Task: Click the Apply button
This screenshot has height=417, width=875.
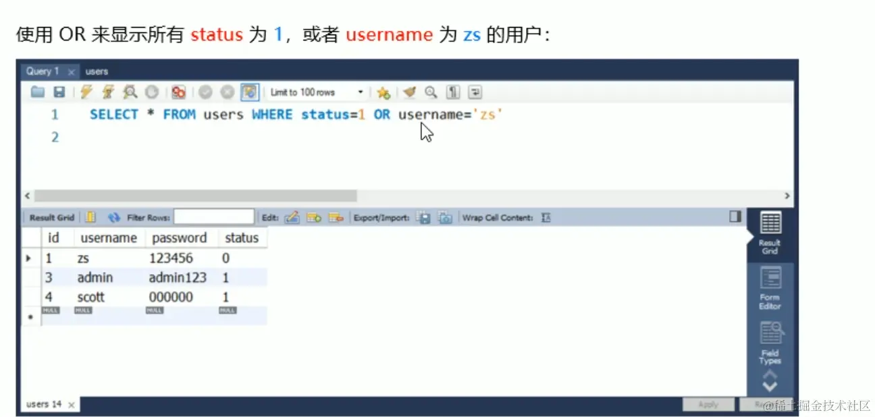Action: click(708, 404)
